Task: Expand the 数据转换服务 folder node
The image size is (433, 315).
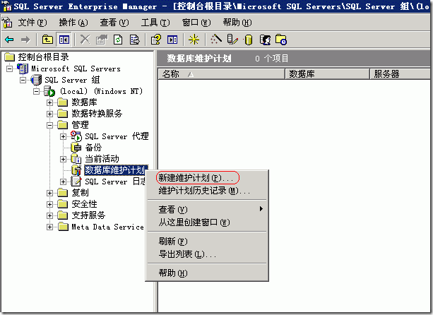Action: 49,114
